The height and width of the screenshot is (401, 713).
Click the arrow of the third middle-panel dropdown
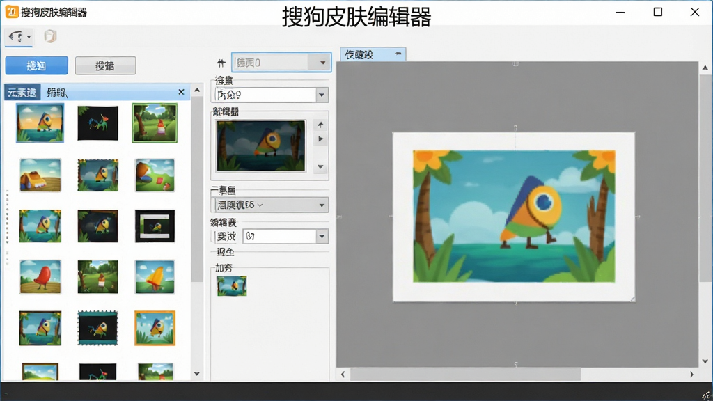tap(322, 205)
